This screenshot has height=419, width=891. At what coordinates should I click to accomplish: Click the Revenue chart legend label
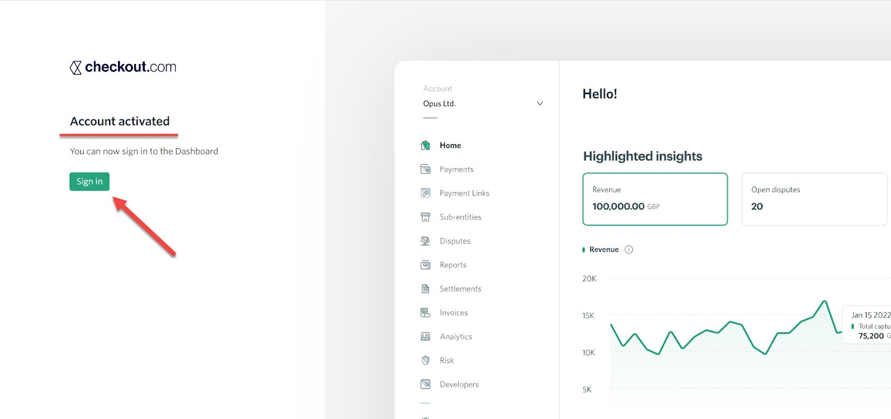point(604,250)
